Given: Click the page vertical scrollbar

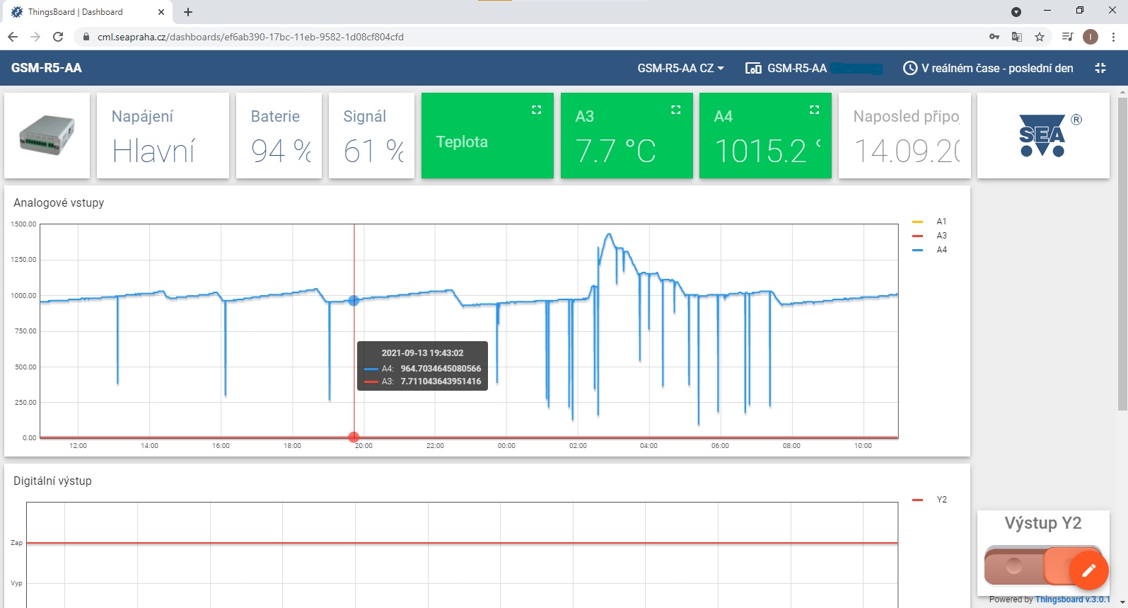Looking at the screenshot, I should (1122, 254).
